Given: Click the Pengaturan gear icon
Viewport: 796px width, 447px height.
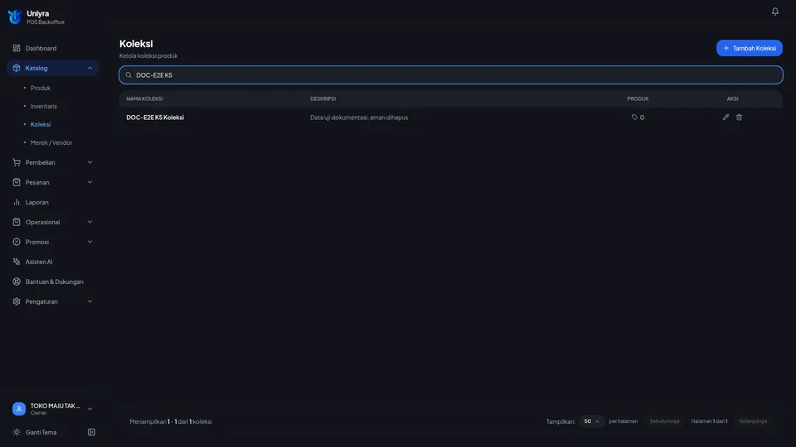Looking at the screenshot, I should coord(17,301).
